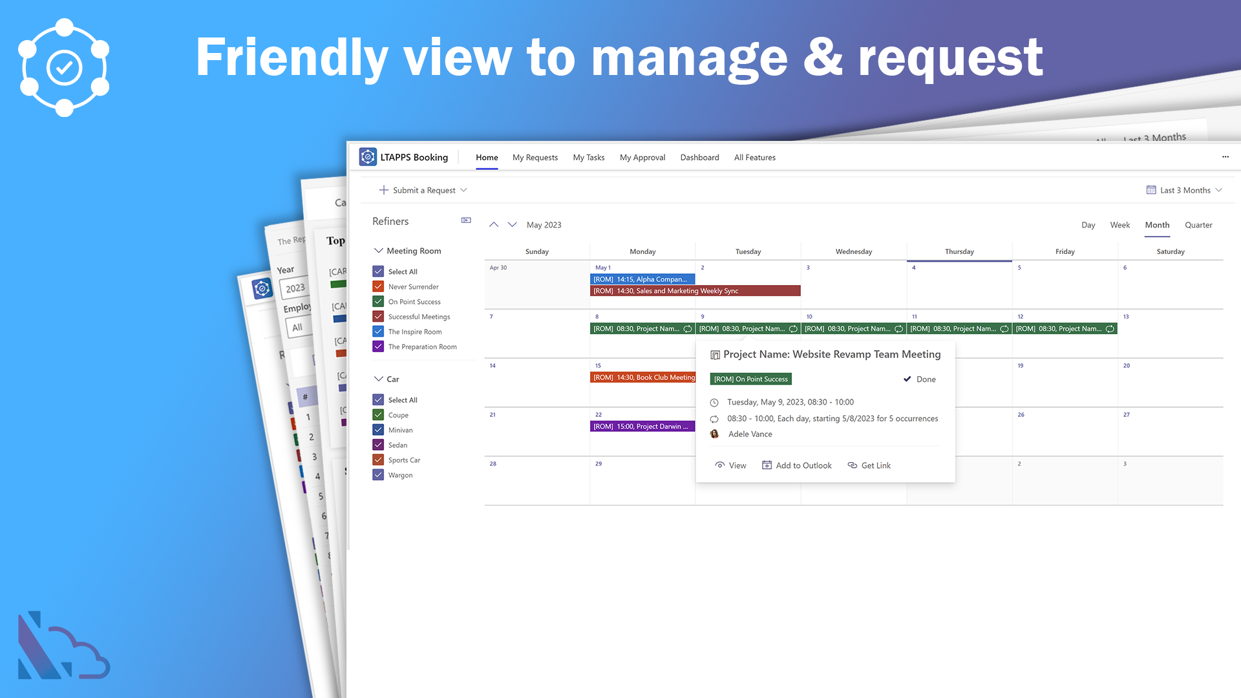1241x698 pixels.
Task: Uncheck the Never Surrender room checkbox
Action: click(379, 286)
